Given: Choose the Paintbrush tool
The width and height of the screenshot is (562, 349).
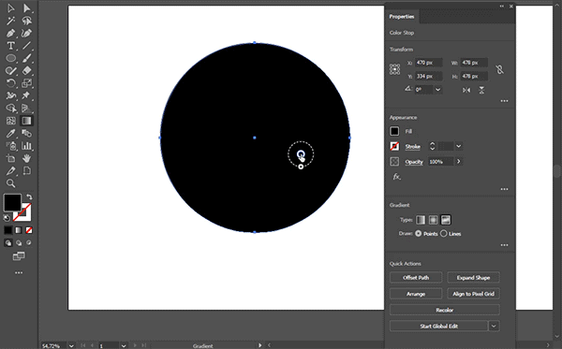Looking at the screenshot, I should click(x=26, y=58).
